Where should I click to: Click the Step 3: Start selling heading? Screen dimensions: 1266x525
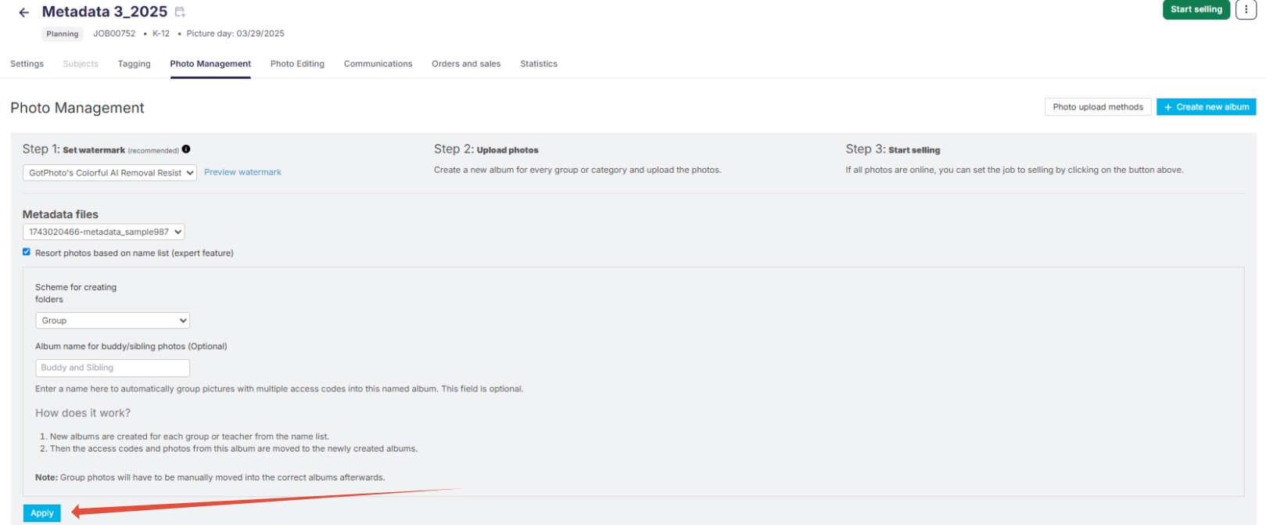pos(893,149)
